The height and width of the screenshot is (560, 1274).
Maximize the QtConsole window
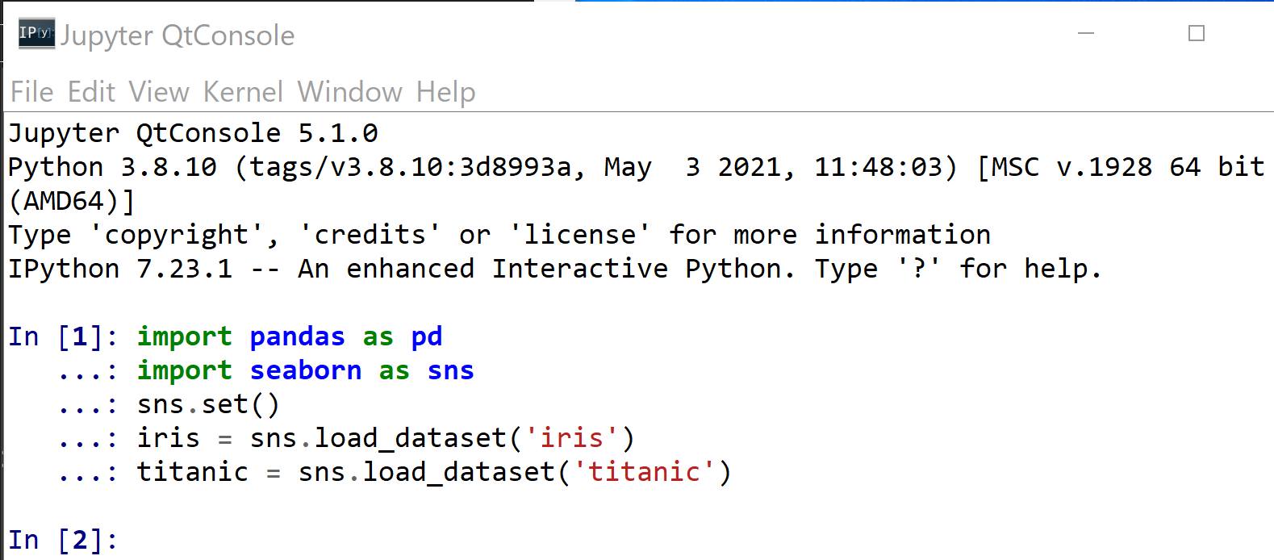1197,34
